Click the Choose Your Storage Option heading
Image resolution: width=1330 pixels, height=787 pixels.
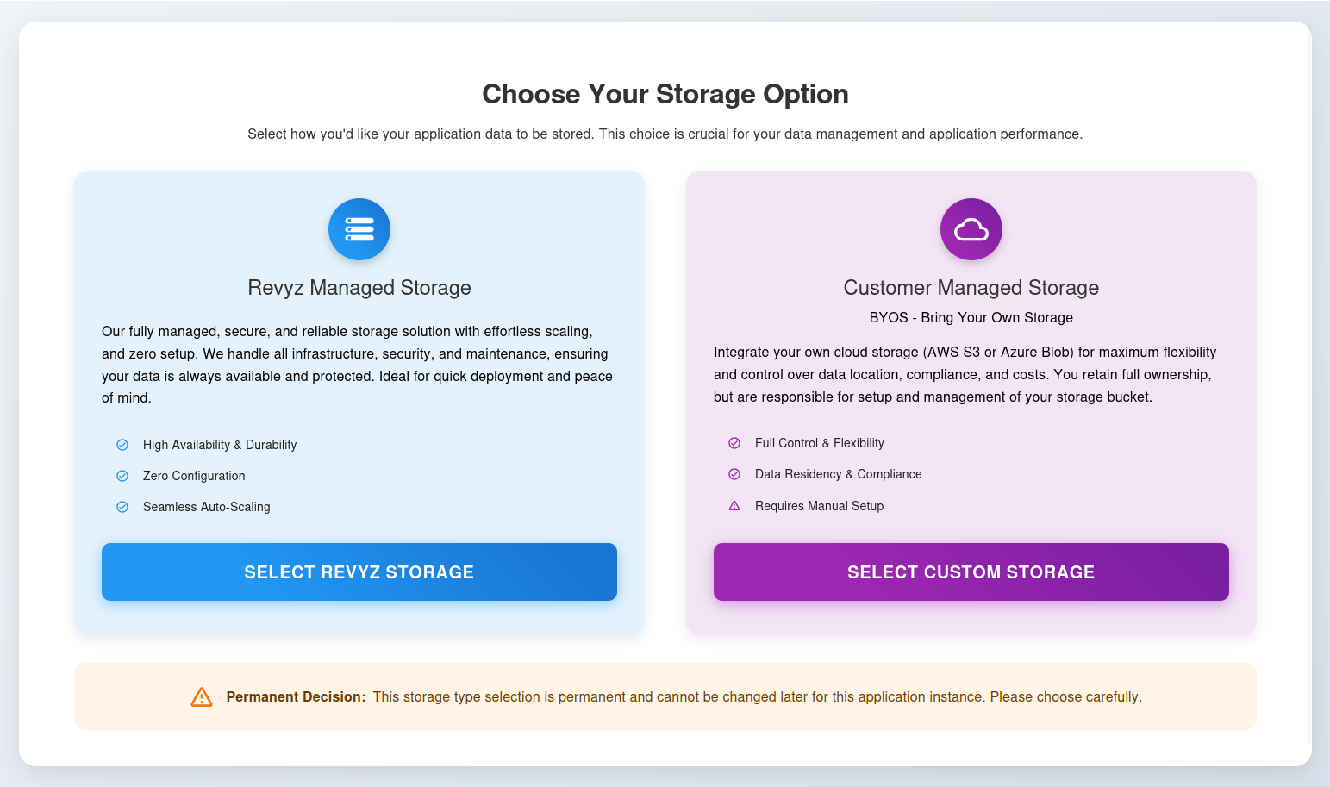[665, 94]
